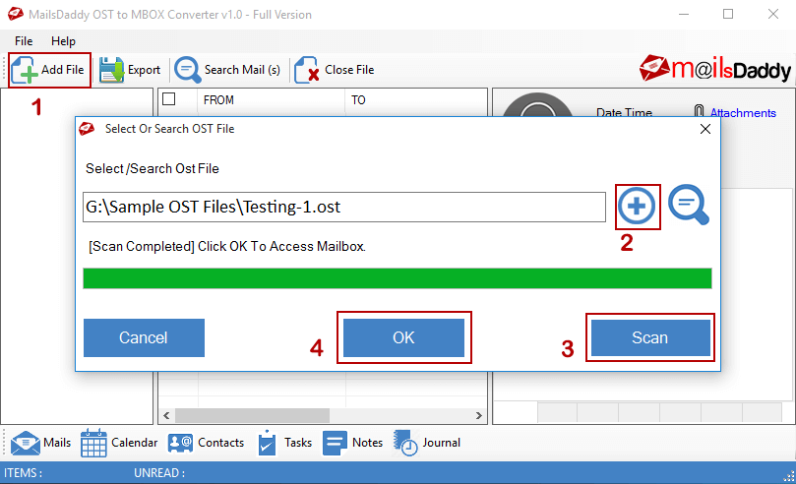The image size is (796, 484).
Task: Switch to the Contacts view
Action: [x=206, y=443]
